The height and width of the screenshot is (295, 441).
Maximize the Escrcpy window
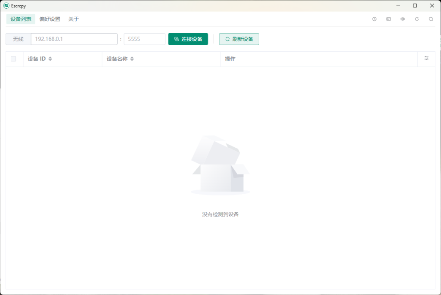click(415, 6)
